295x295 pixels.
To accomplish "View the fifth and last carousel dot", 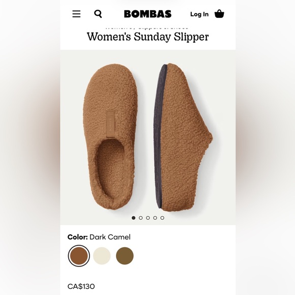I will [x=162, y=218].
